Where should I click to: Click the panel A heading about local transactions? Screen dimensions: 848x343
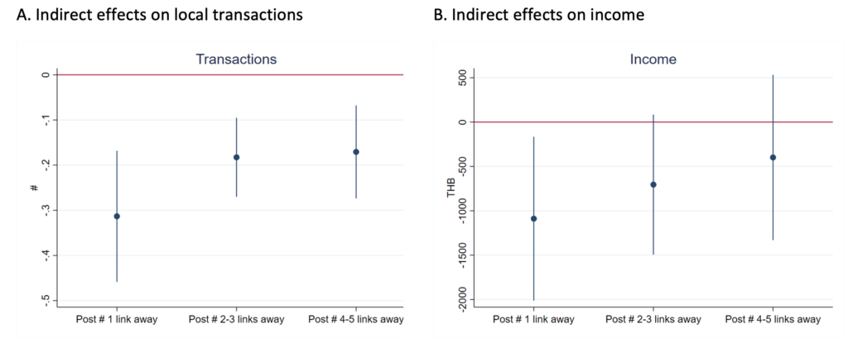pos(153,15)
